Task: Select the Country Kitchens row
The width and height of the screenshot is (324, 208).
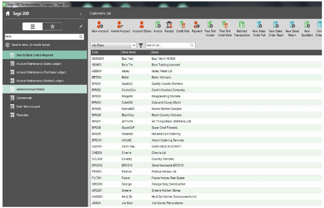Action: click(206, 159)
